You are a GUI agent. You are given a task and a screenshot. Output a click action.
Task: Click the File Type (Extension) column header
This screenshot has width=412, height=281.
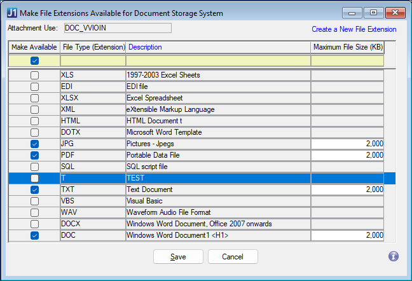[x=93, y=47]
